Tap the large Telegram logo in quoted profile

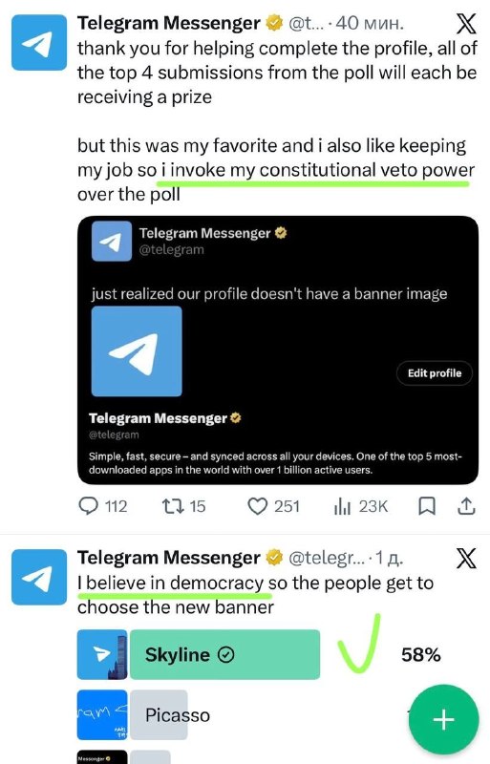tap(137, 350)
